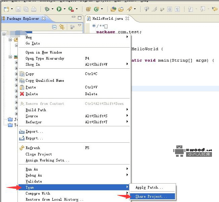219x202 pixels.
Task: Open the Team submenu
Action: pyautogui.click(x=74, y=187)
